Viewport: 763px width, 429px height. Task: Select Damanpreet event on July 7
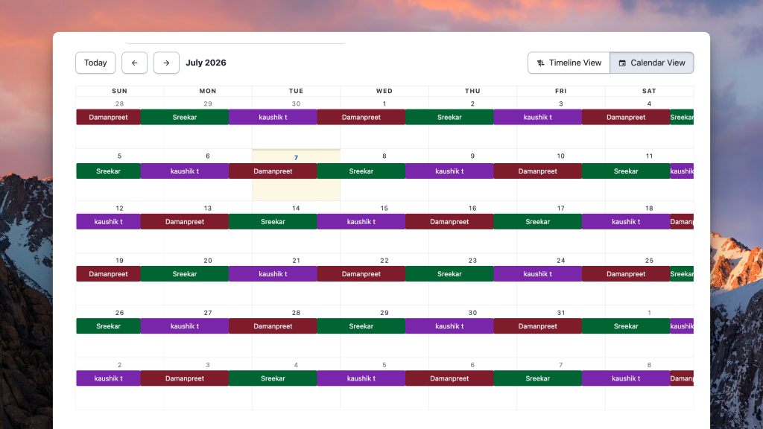pyautogui.click(x=273, y=171)
